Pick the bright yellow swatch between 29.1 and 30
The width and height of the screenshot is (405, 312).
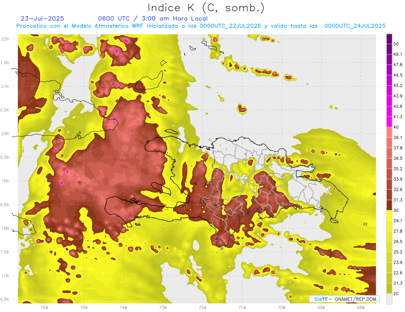pos(389,215)
